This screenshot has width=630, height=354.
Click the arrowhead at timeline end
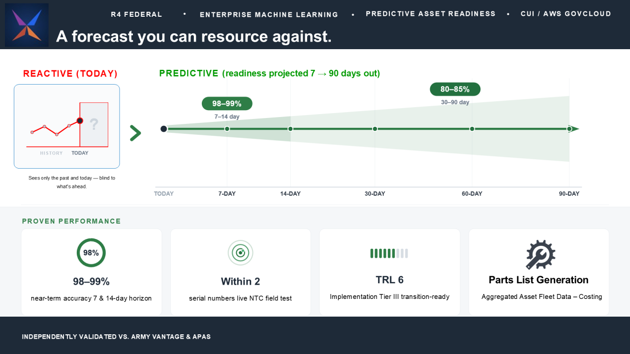coord(575,129)
